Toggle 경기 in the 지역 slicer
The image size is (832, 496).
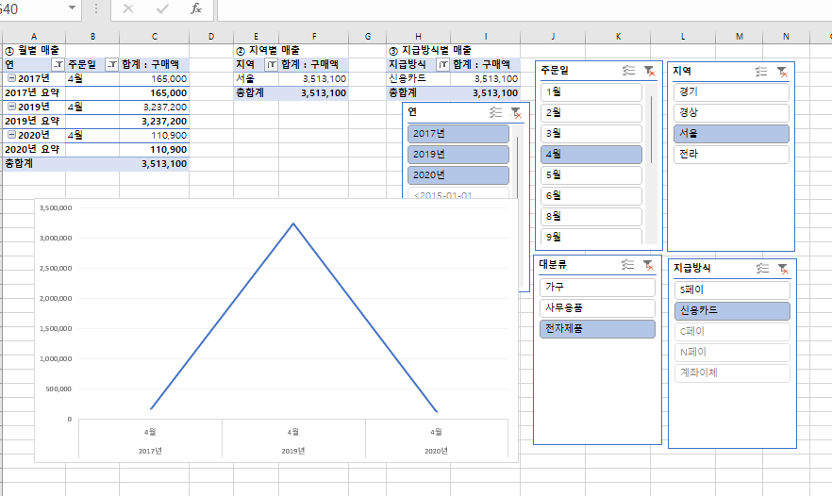click(731, 91)
